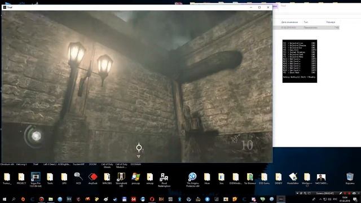This screenshot has height=203, width=361.
Task: Launch The Enigma Protector x64 shortcut
Action: [x=193, y=180]
